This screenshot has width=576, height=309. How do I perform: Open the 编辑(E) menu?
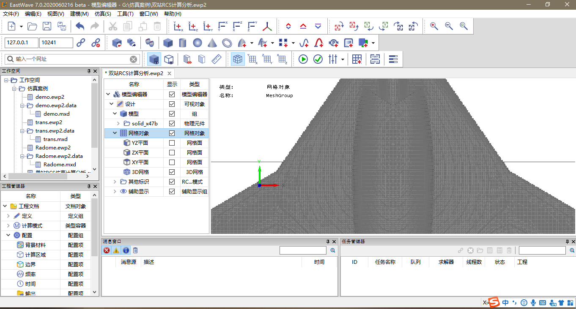[33, 14]
